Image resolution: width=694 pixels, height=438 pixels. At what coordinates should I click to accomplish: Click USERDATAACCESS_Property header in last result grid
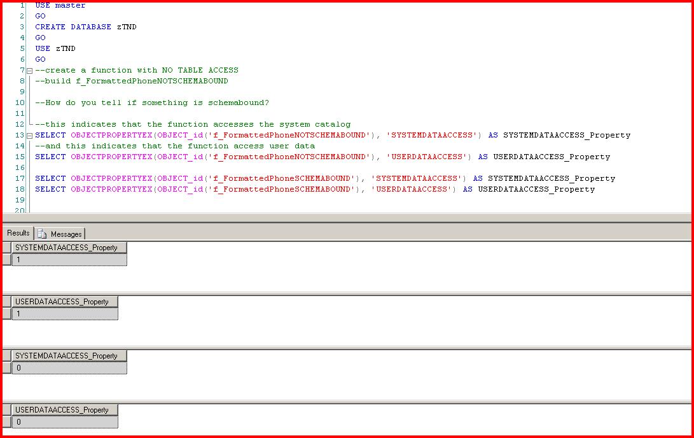(62, 410)
